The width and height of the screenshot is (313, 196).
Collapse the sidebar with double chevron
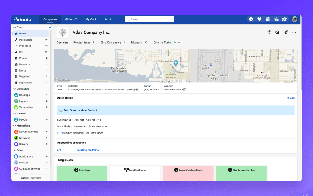coord(50,27)
